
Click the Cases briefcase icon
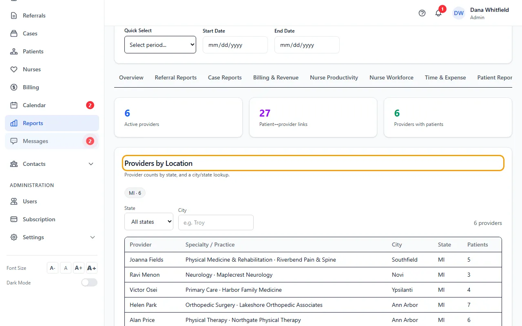(x=14, y=33)
